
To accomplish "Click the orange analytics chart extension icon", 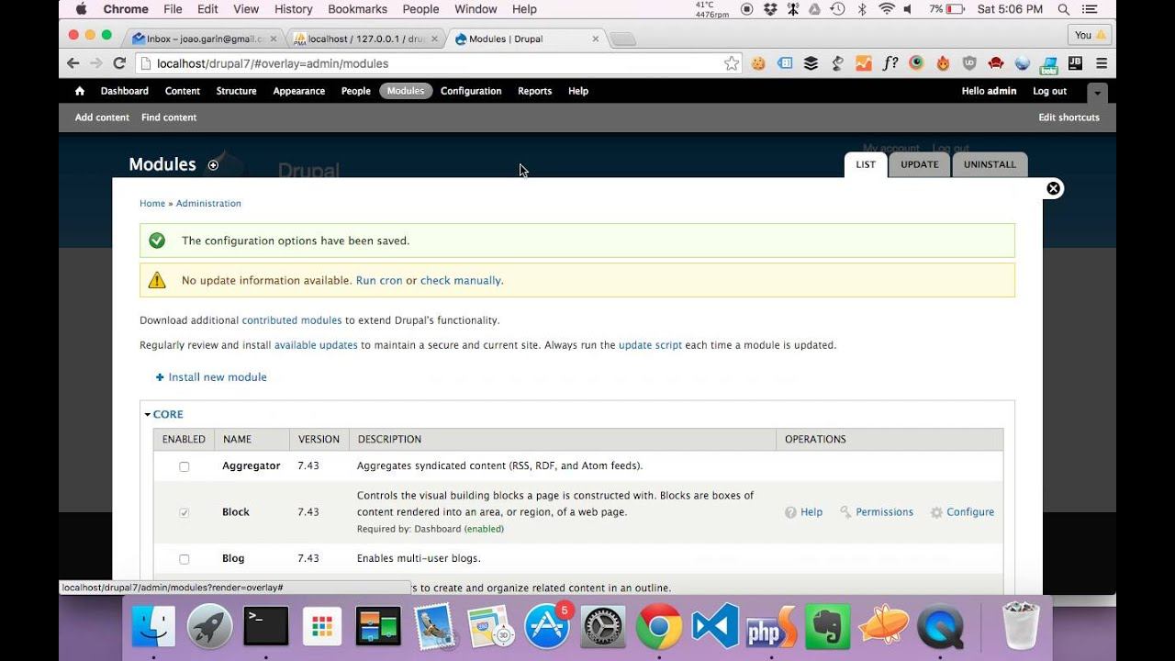I will (x=864, y=63).
